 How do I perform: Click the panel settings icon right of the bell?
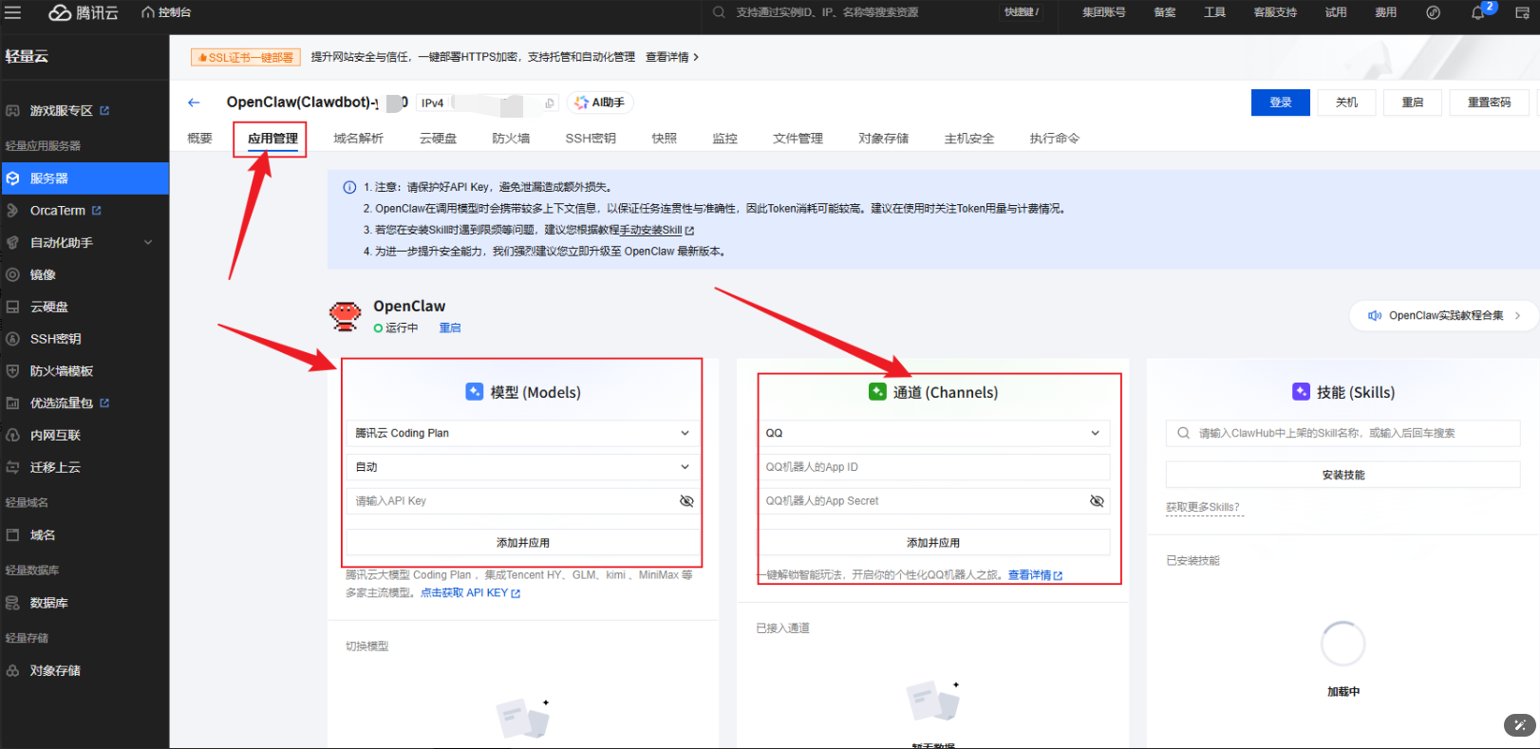[x=1522, y=12]
